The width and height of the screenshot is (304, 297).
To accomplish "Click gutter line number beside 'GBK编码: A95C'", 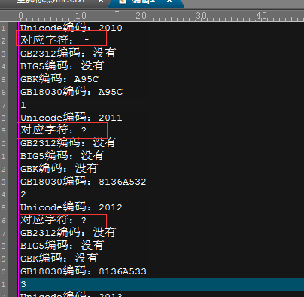I will pos(3,79).
